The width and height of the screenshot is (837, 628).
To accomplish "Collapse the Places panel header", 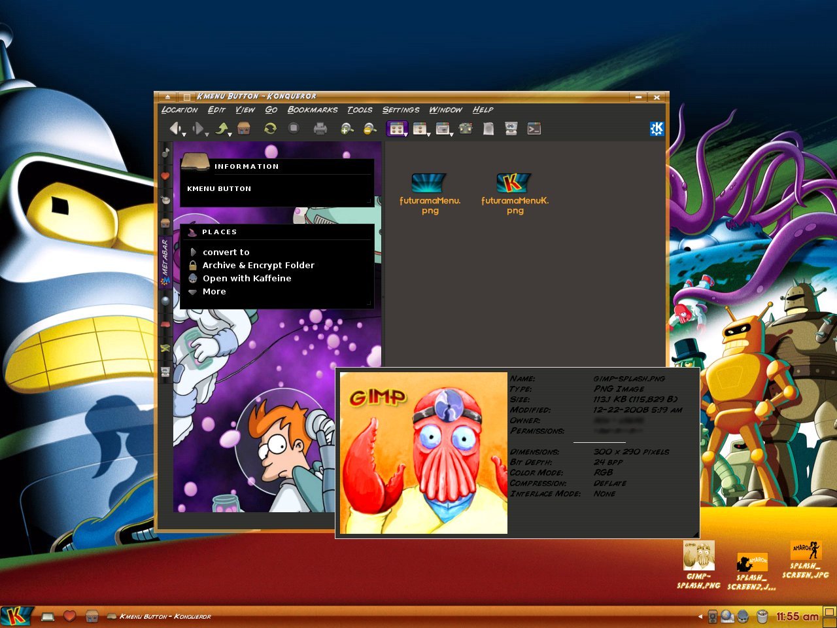I will pyautogui.click(x=277, y=232).
